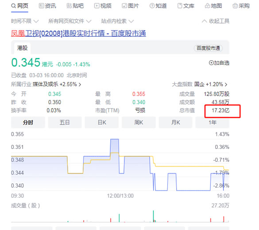The height and width of the screenshot is (230, 259).
Task: Click the 成交额 43.58万 value
Action: pos(220,102)
